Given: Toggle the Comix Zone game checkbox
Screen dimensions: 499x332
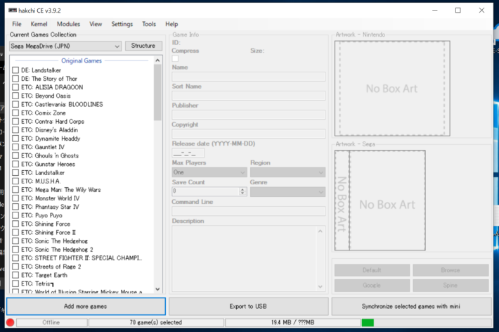Looking at the screenshot, I should point(15,113).
